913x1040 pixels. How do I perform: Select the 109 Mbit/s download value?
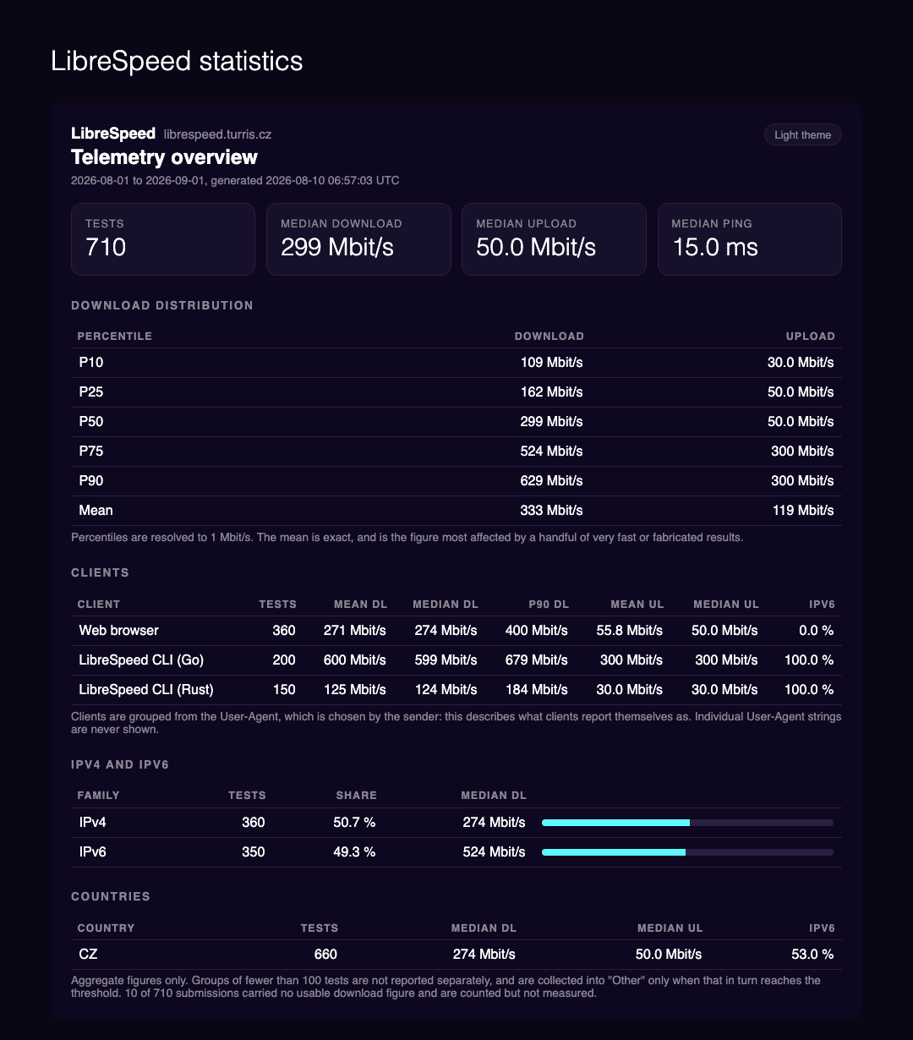point(551,363)
